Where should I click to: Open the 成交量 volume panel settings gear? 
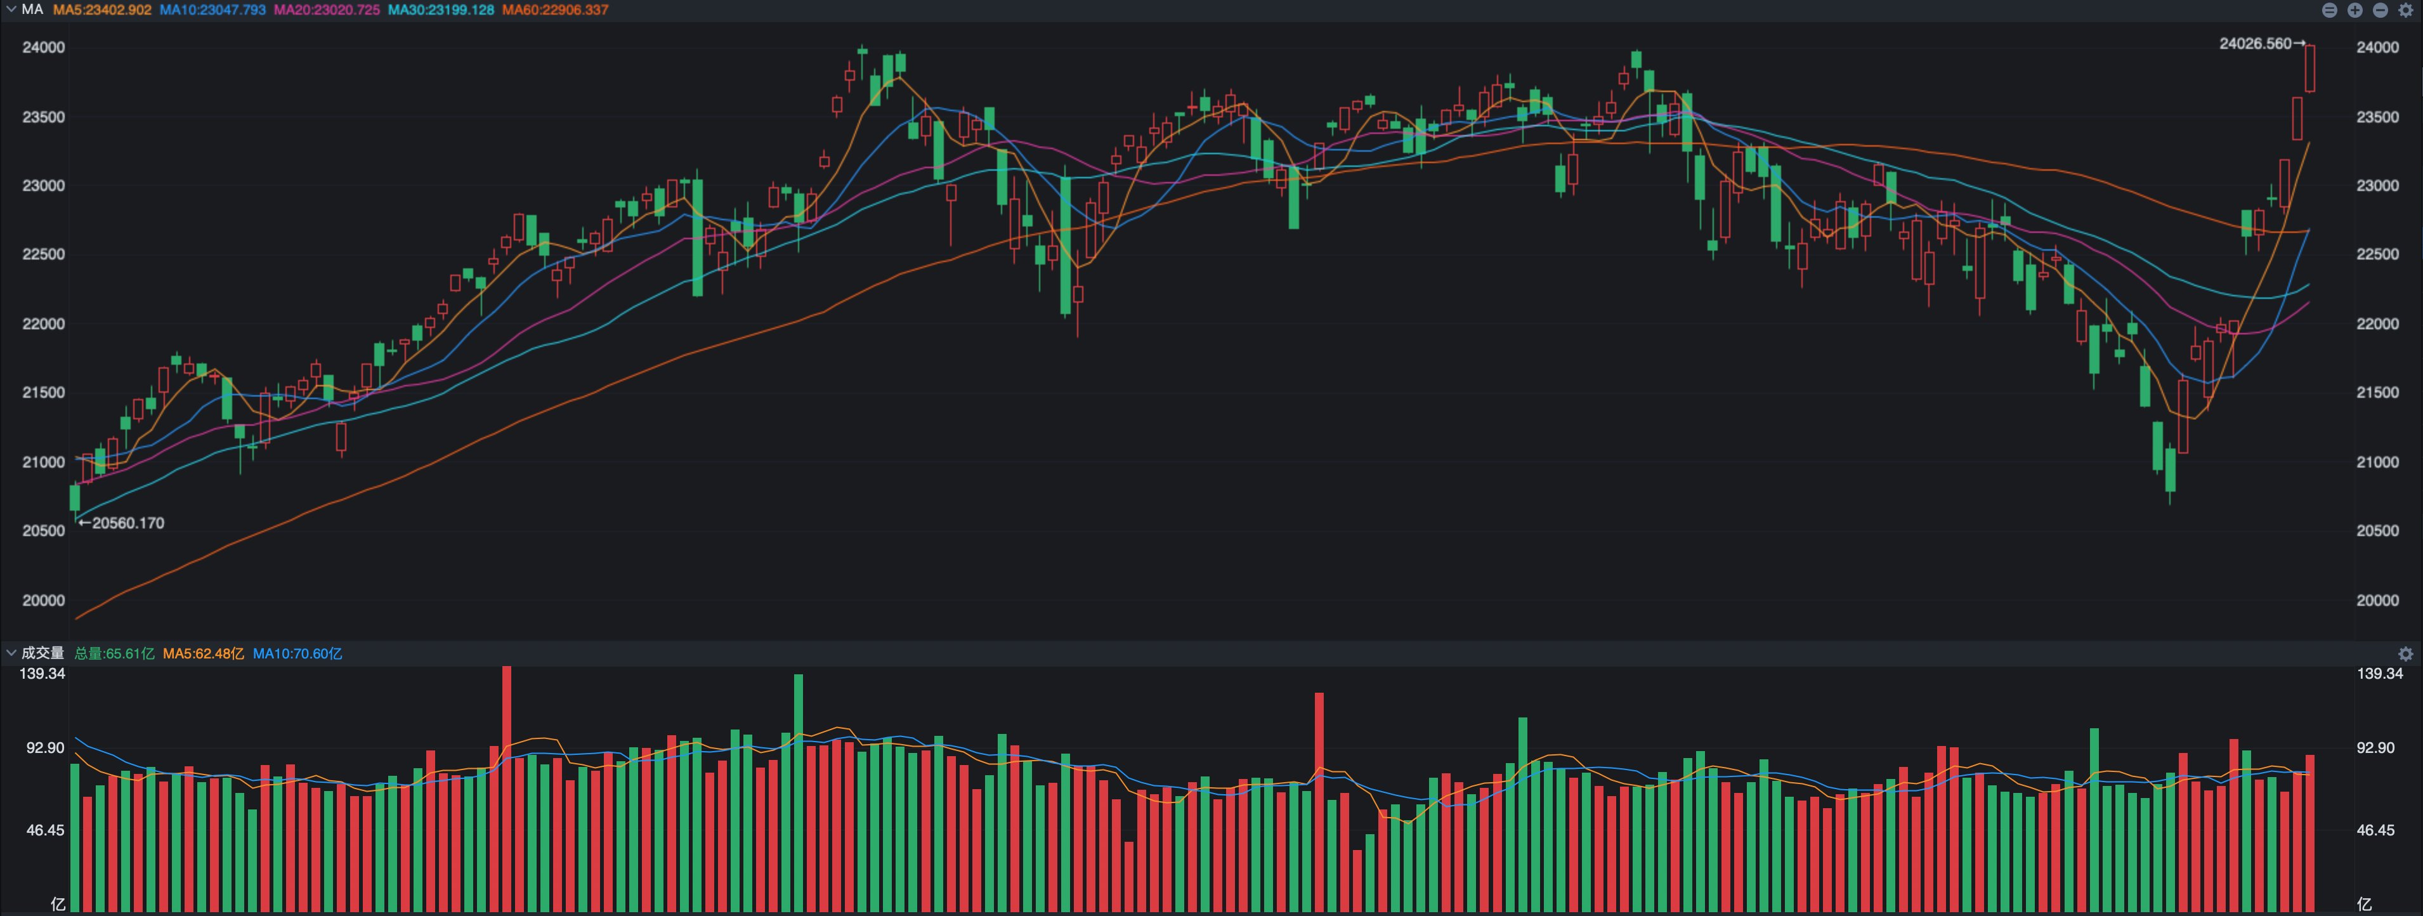(x=2406, y=653)
